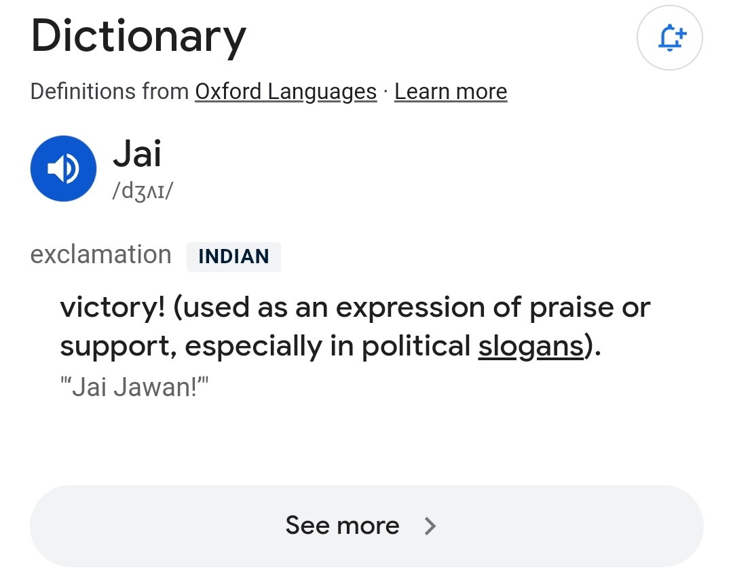
Task: Click the plus sign on bell icon
Action: [x=681, y=33]
